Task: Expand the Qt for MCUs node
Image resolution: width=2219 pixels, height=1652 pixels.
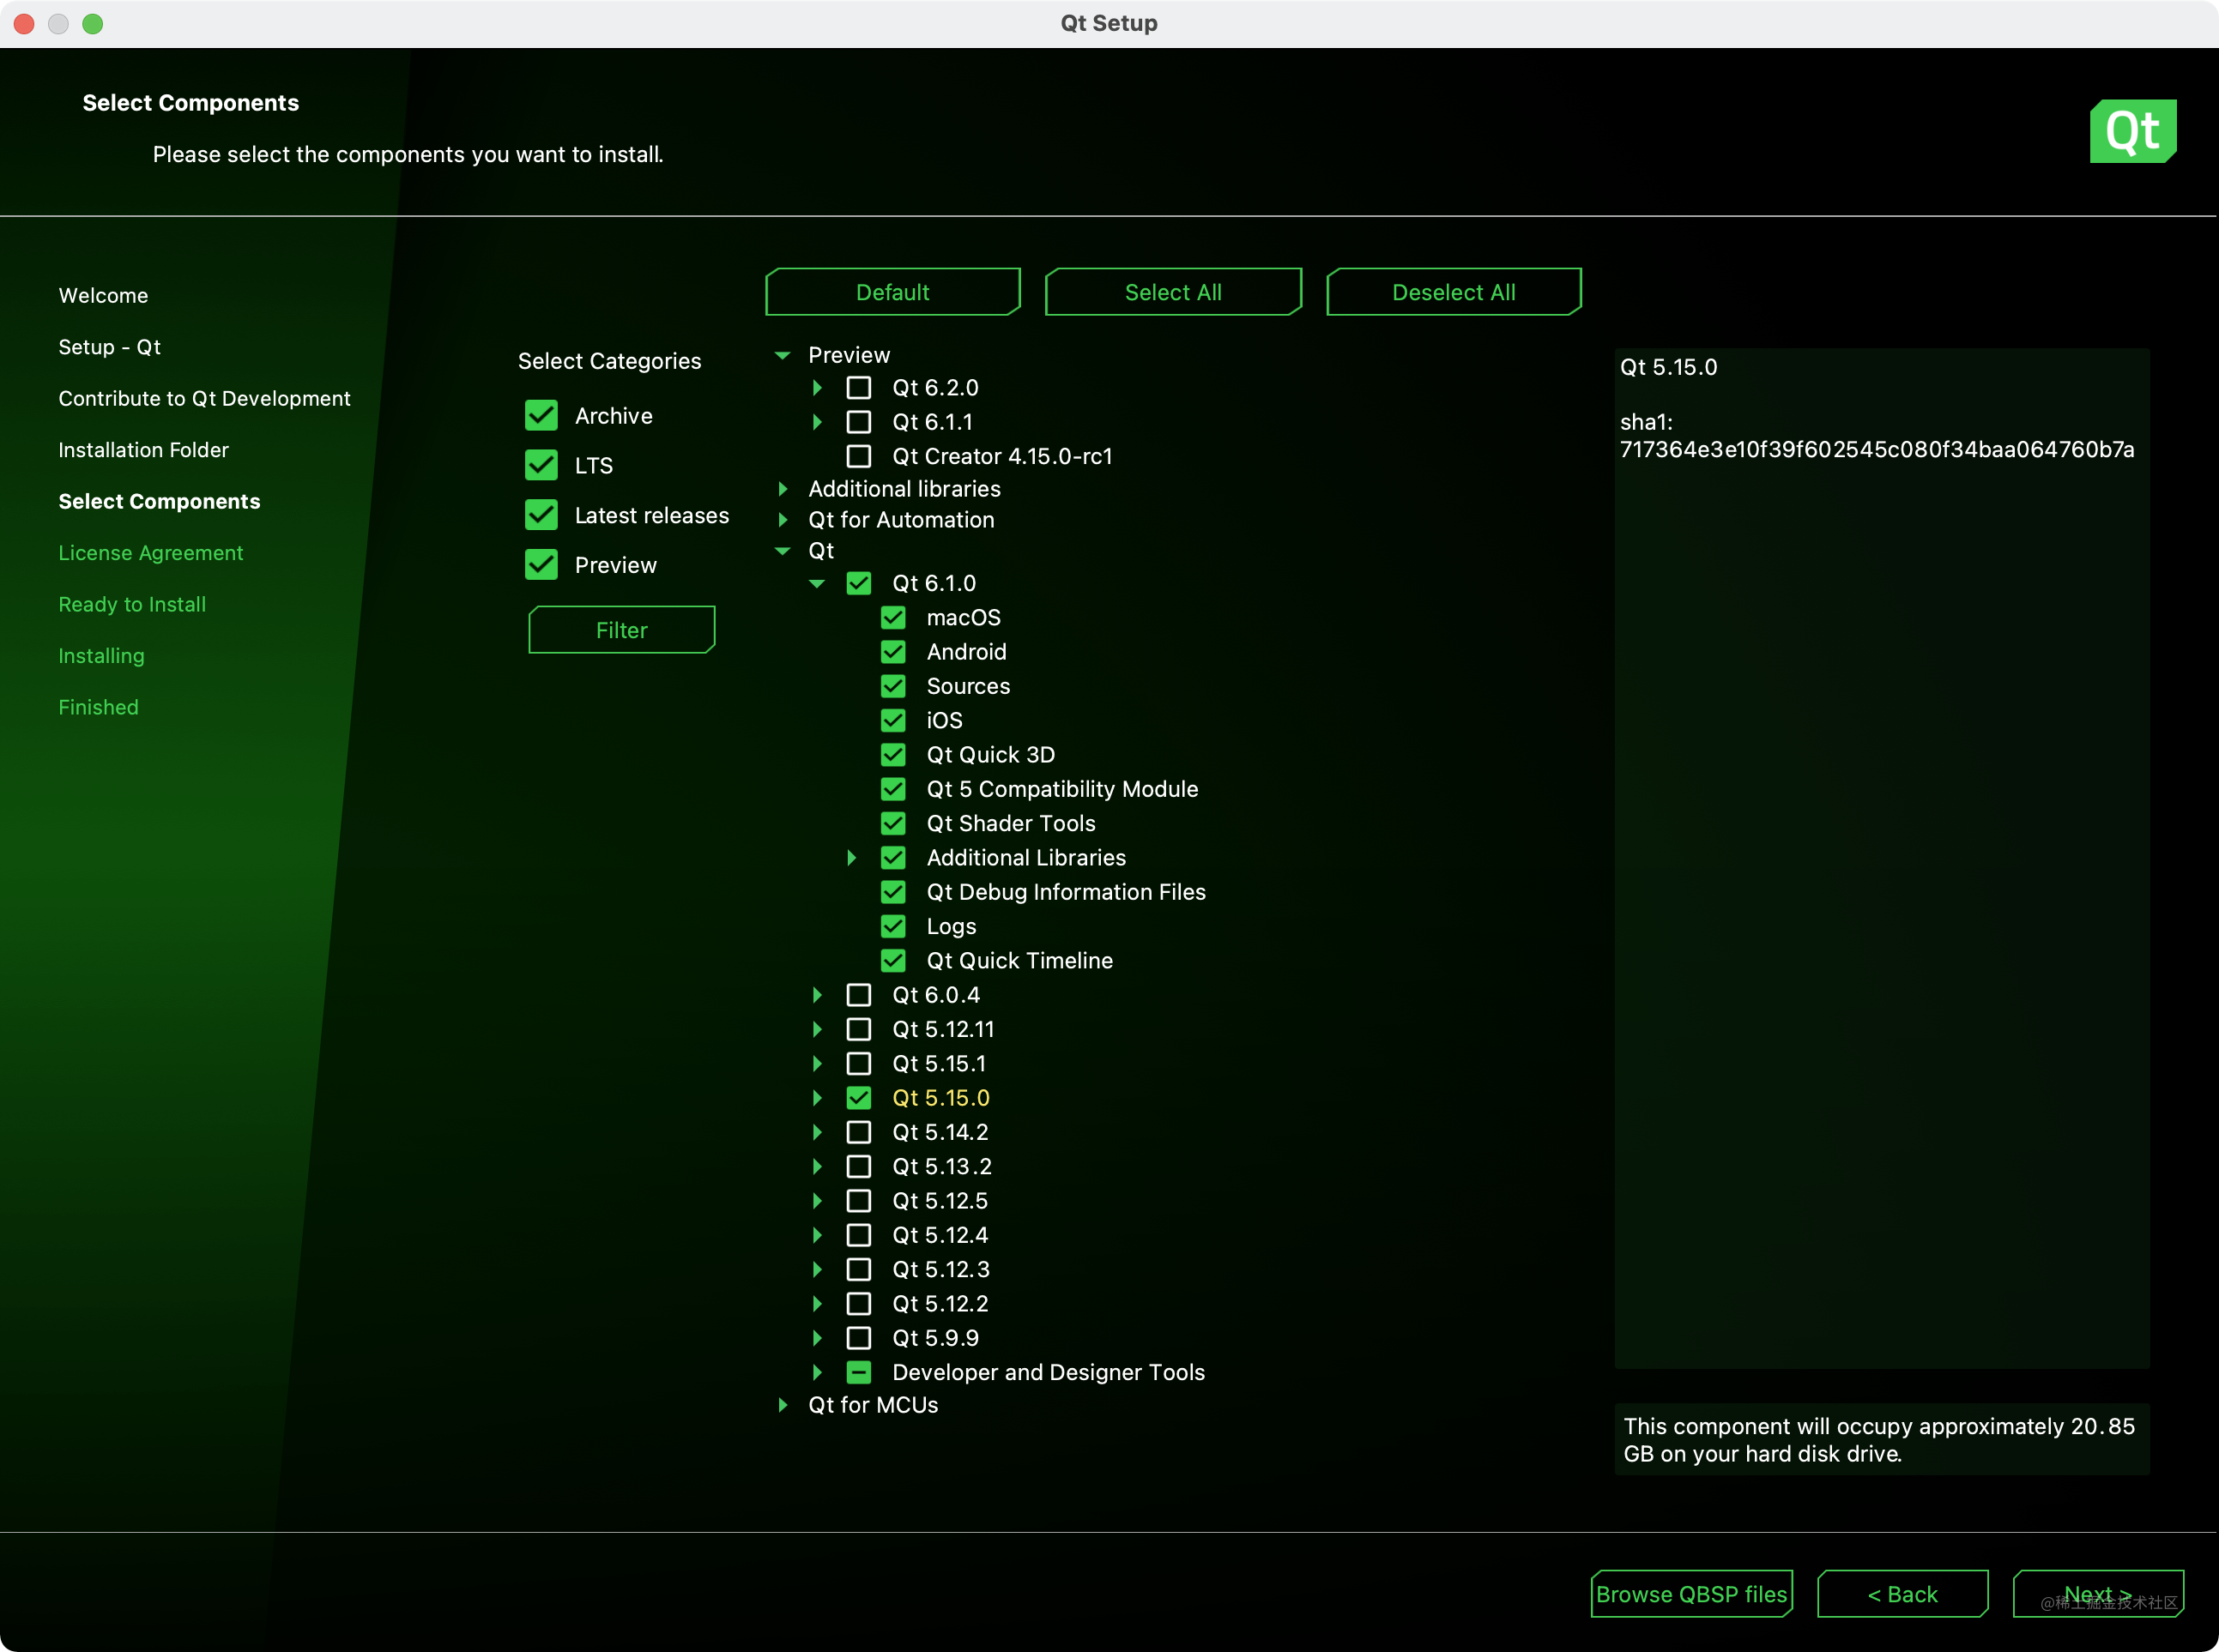Action: pos(783,1405)
